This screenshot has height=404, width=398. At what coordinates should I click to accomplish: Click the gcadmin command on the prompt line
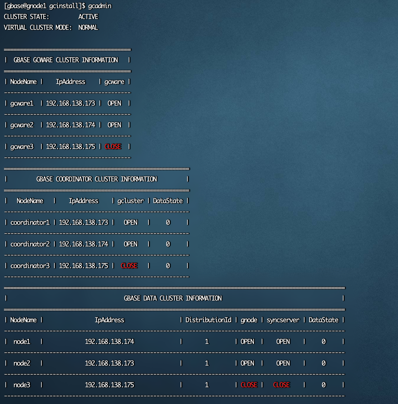tap(100, 6)
